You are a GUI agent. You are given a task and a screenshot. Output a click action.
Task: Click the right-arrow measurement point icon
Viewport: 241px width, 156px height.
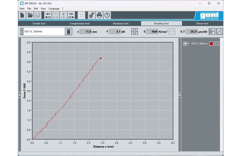click(71, 15)
